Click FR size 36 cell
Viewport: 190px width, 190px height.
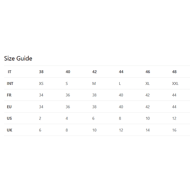click(68, 95)
